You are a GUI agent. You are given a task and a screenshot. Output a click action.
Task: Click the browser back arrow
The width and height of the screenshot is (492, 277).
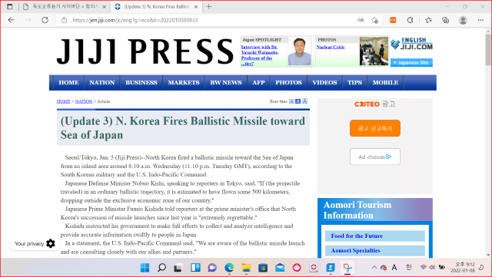(x=12, y=20)
